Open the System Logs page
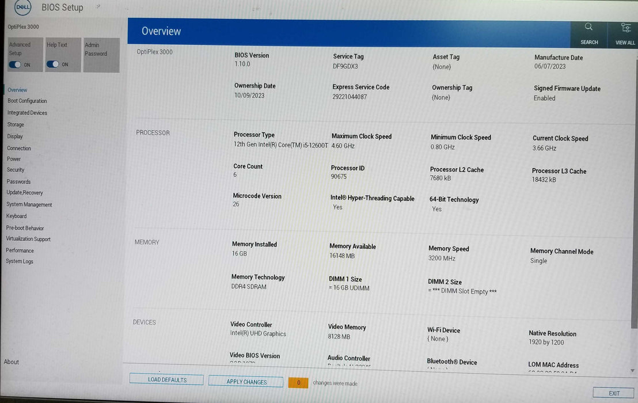 22,261
